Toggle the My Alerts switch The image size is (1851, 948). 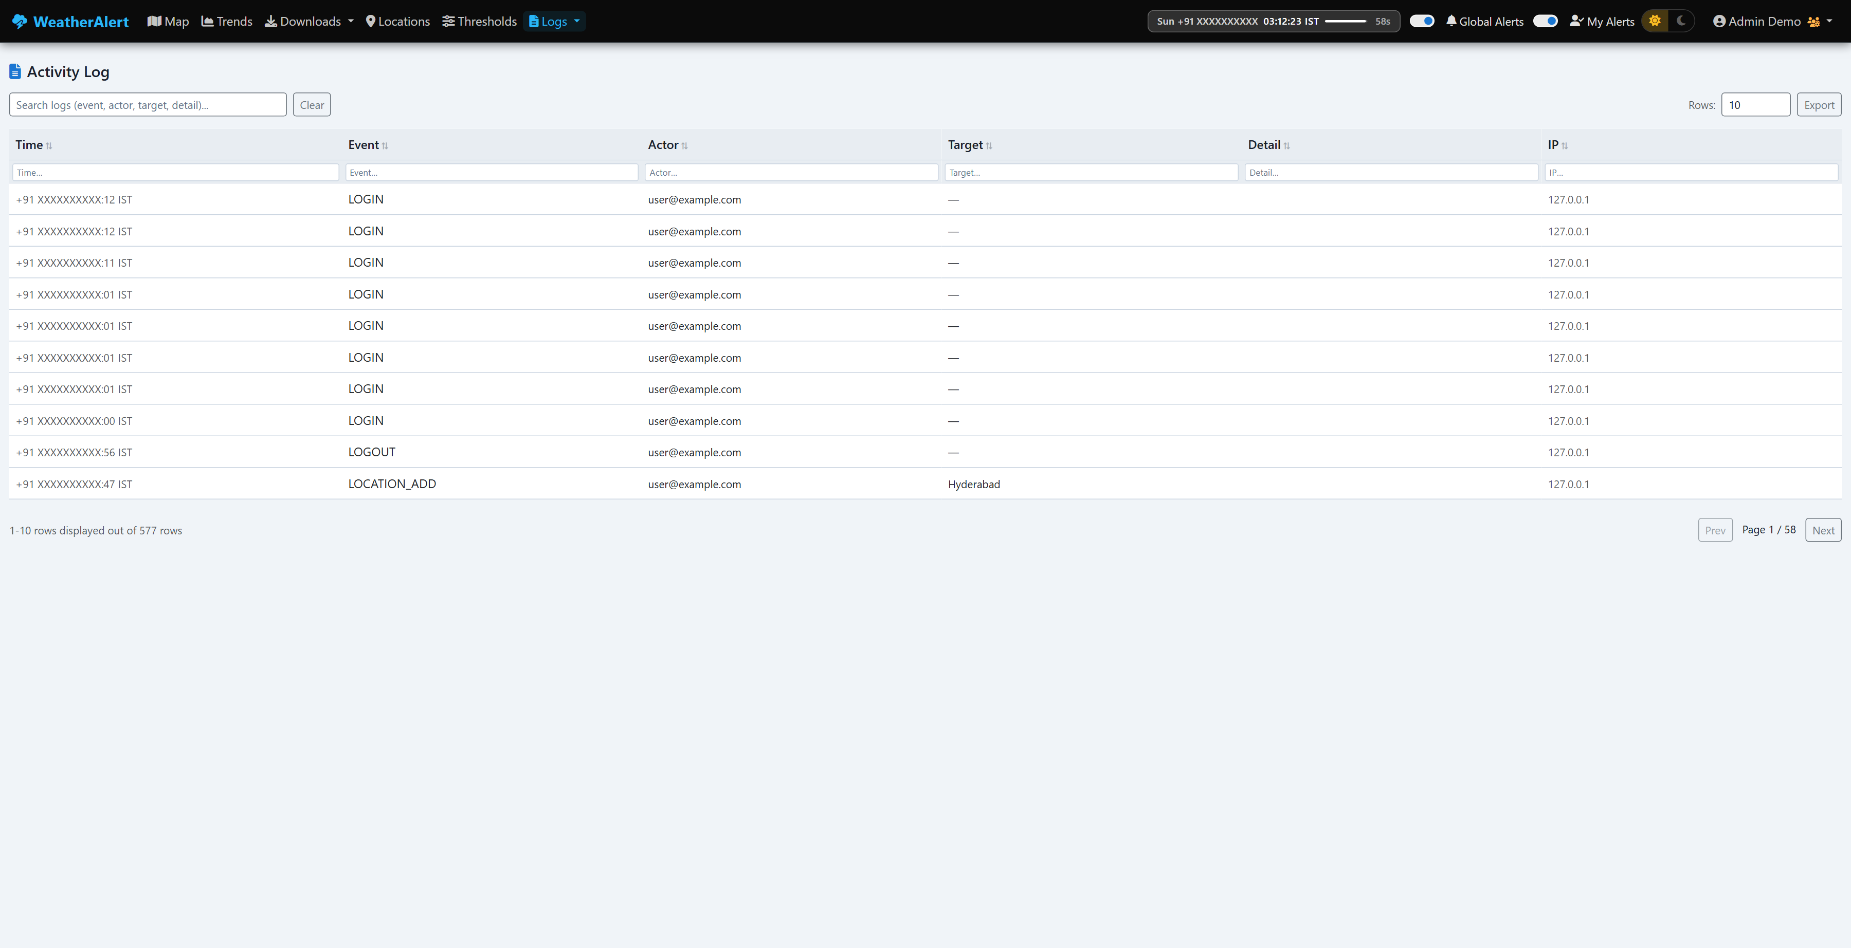click(x=1545, y=21)
